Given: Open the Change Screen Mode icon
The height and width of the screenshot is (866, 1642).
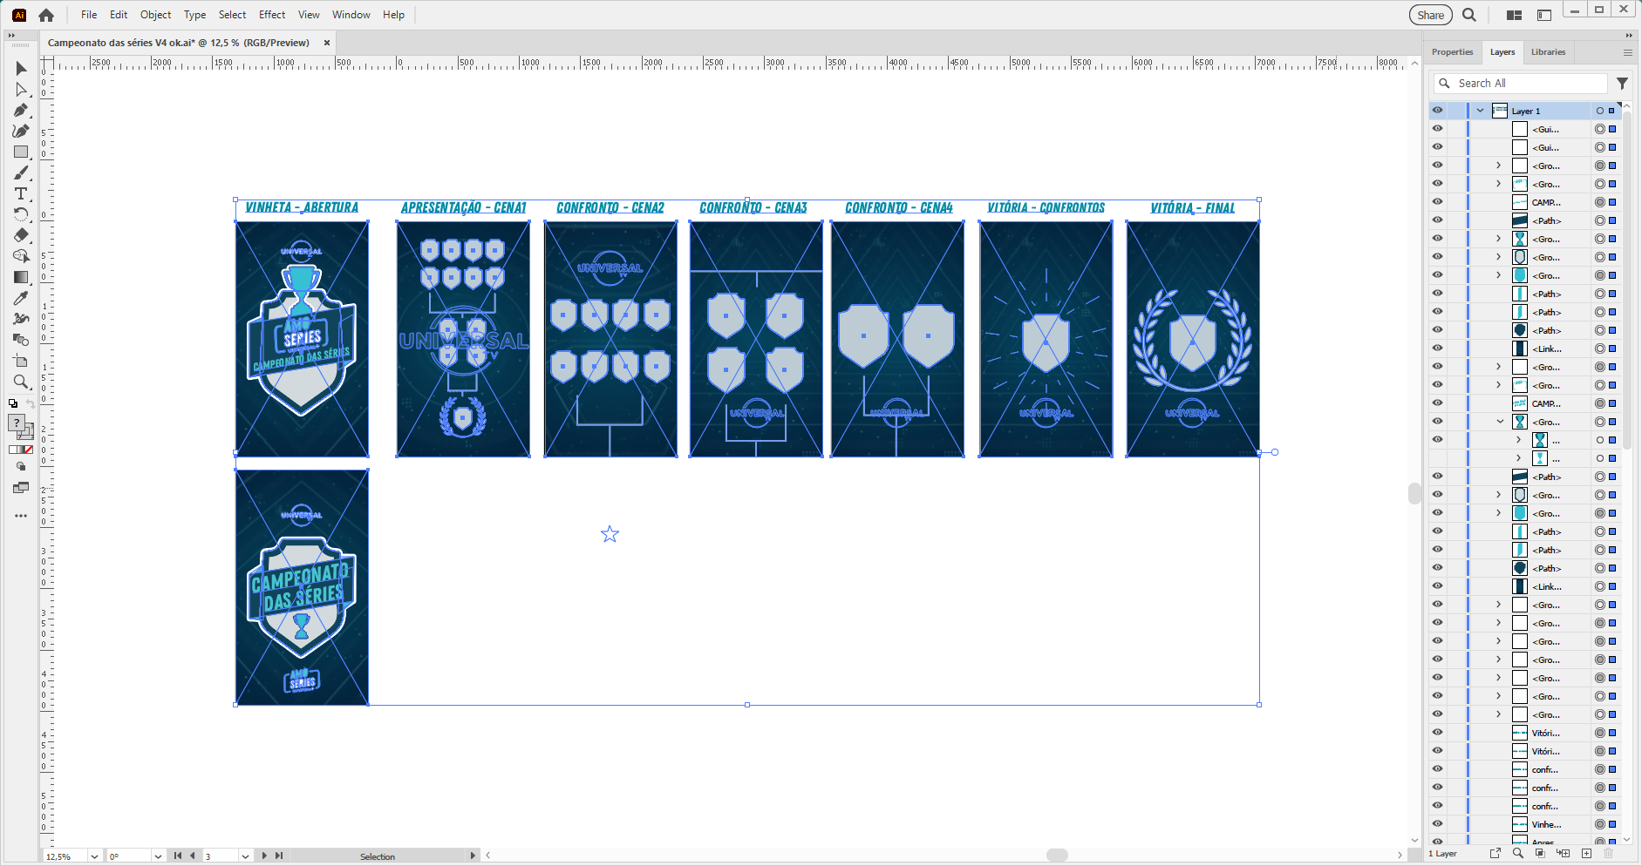Looking at the screenshot, I should click(x=21, y=488).
